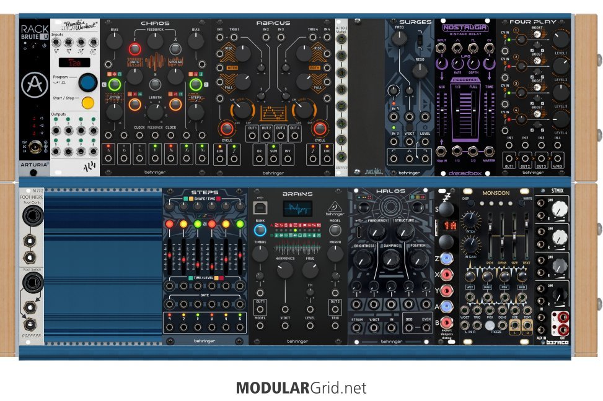This screenshot has width=603, height=401.
Task: Click the Chaos FEEDBACK knob
Action: [155, 41]
